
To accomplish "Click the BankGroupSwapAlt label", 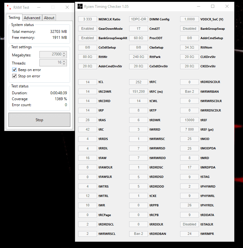I will 113,38.
